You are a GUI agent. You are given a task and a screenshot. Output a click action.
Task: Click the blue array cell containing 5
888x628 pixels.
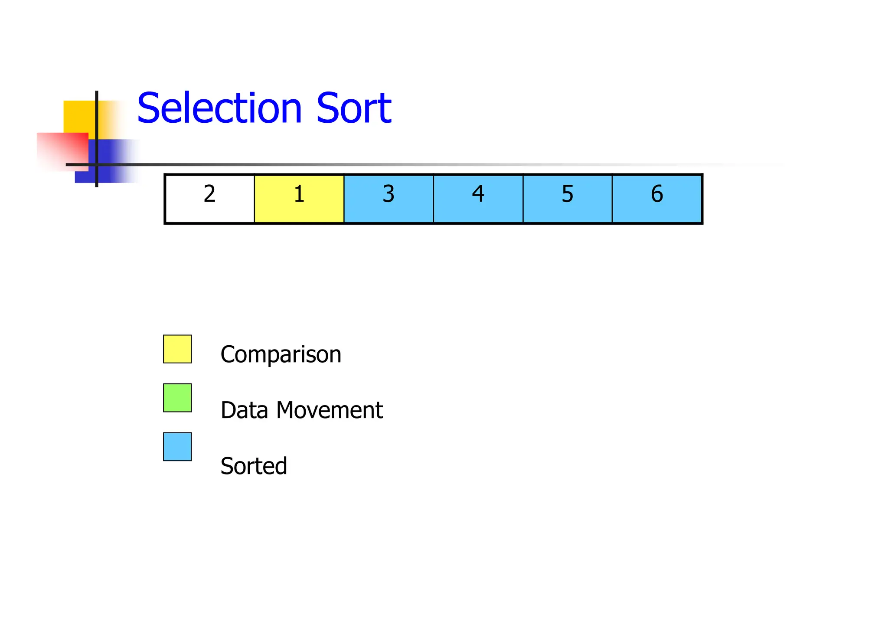567,199
